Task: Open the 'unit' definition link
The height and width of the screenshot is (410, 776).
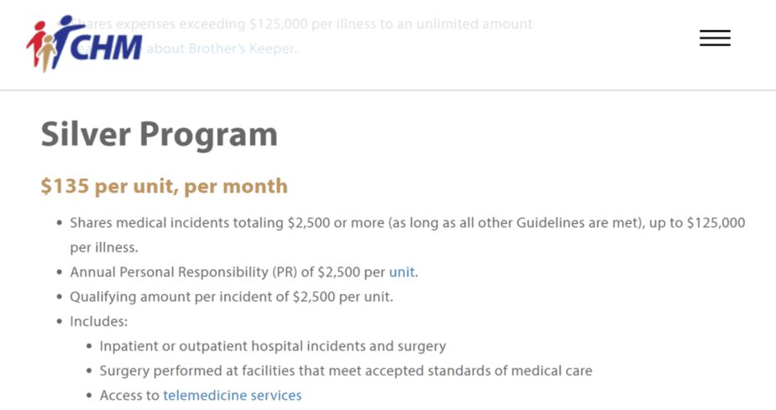Action: tap(401, 272)
